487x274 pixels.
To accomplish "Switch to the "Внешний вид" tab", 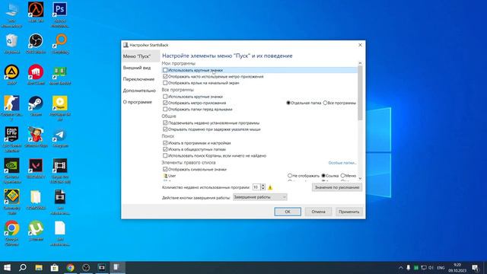I will click(137, 68).
